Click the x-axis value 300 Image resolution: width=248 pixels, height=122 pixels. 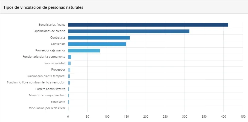[x=184, y=117]
